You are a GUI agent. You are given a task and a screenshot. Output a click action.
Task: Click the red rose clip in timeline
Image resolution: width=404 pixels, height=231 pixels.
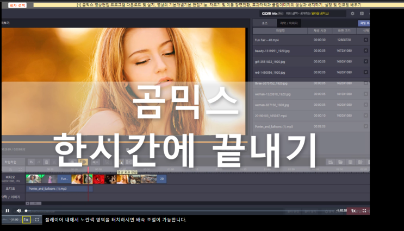[98, 179]
